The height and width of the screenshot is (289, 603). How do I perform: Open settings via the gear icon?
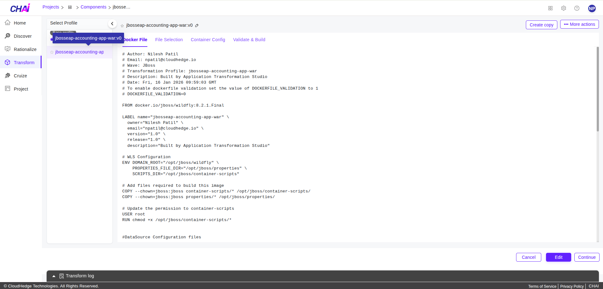click(x=564, y=8)
